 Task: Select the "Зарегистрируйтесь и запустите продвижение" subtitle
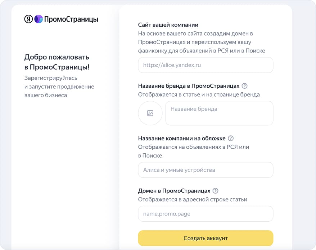click(x=59, y=86)
